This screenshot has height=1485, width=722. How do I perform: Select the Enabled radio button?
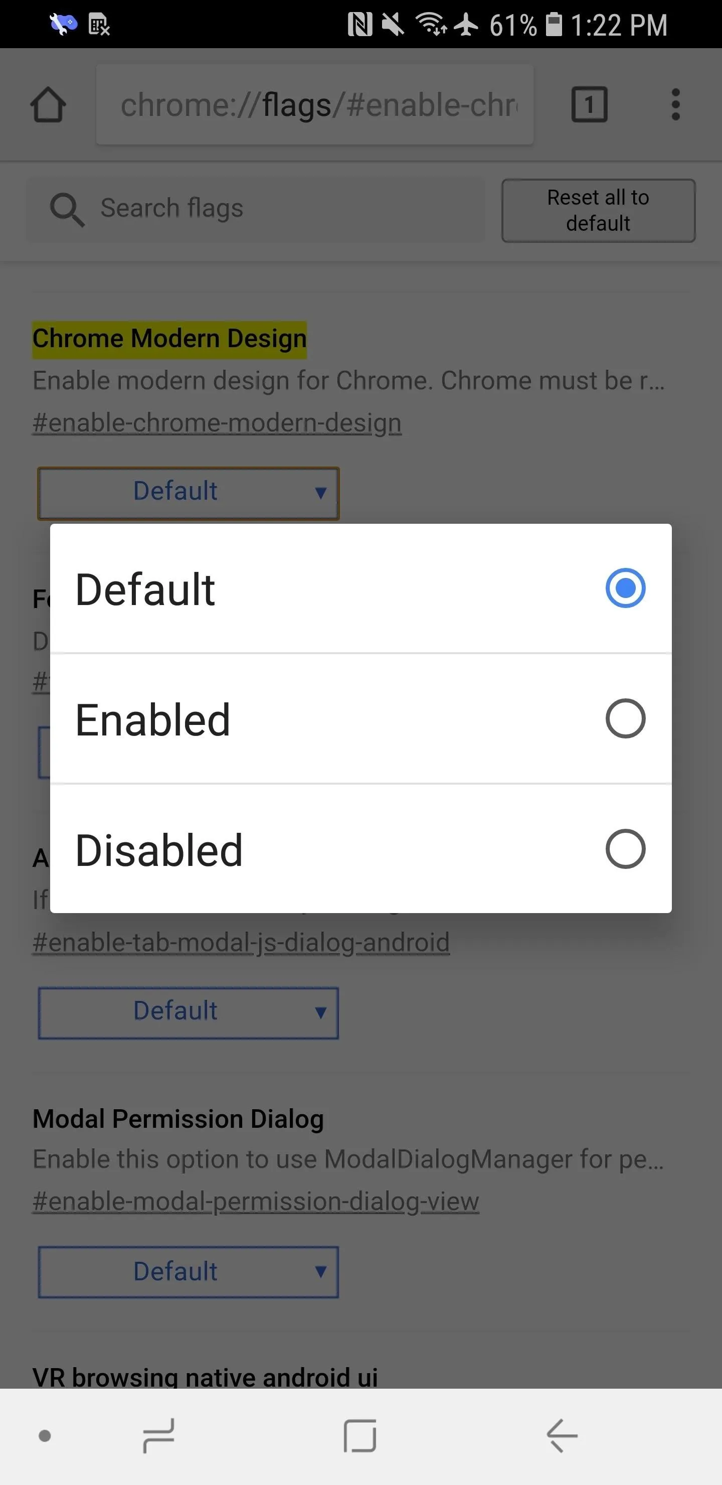click(x=625, y=718)
